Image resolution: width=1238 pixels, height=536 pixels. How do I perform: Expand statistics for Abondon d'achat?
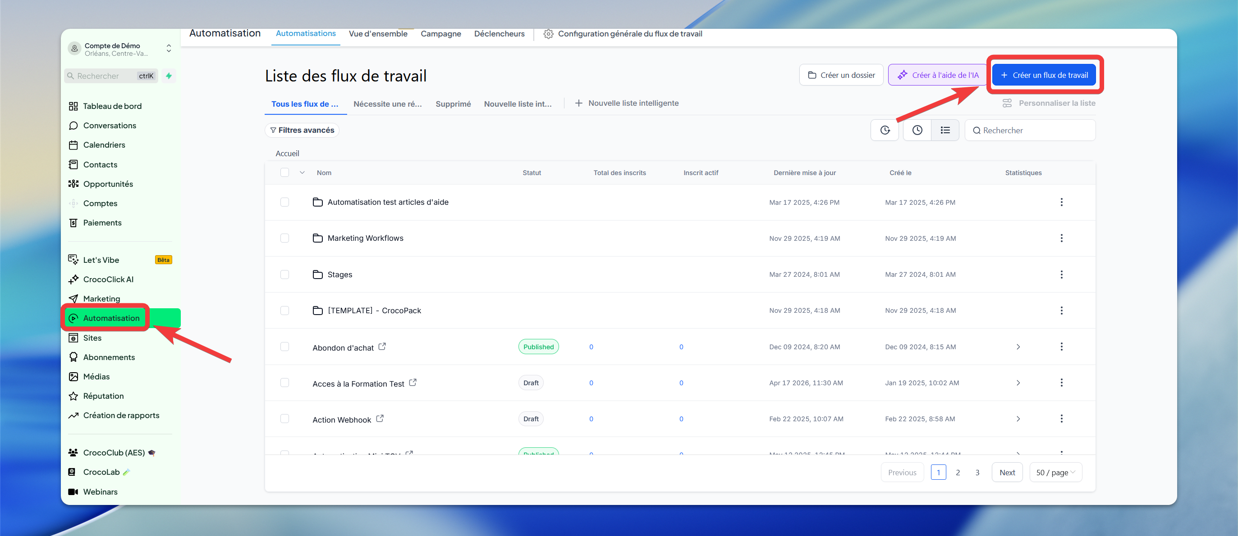tap(1018, 347)
